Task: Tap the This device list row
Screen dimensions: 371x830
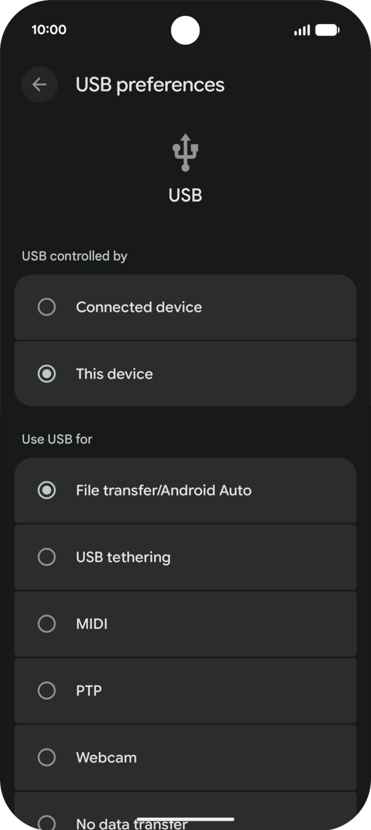Action: (185, 374)
